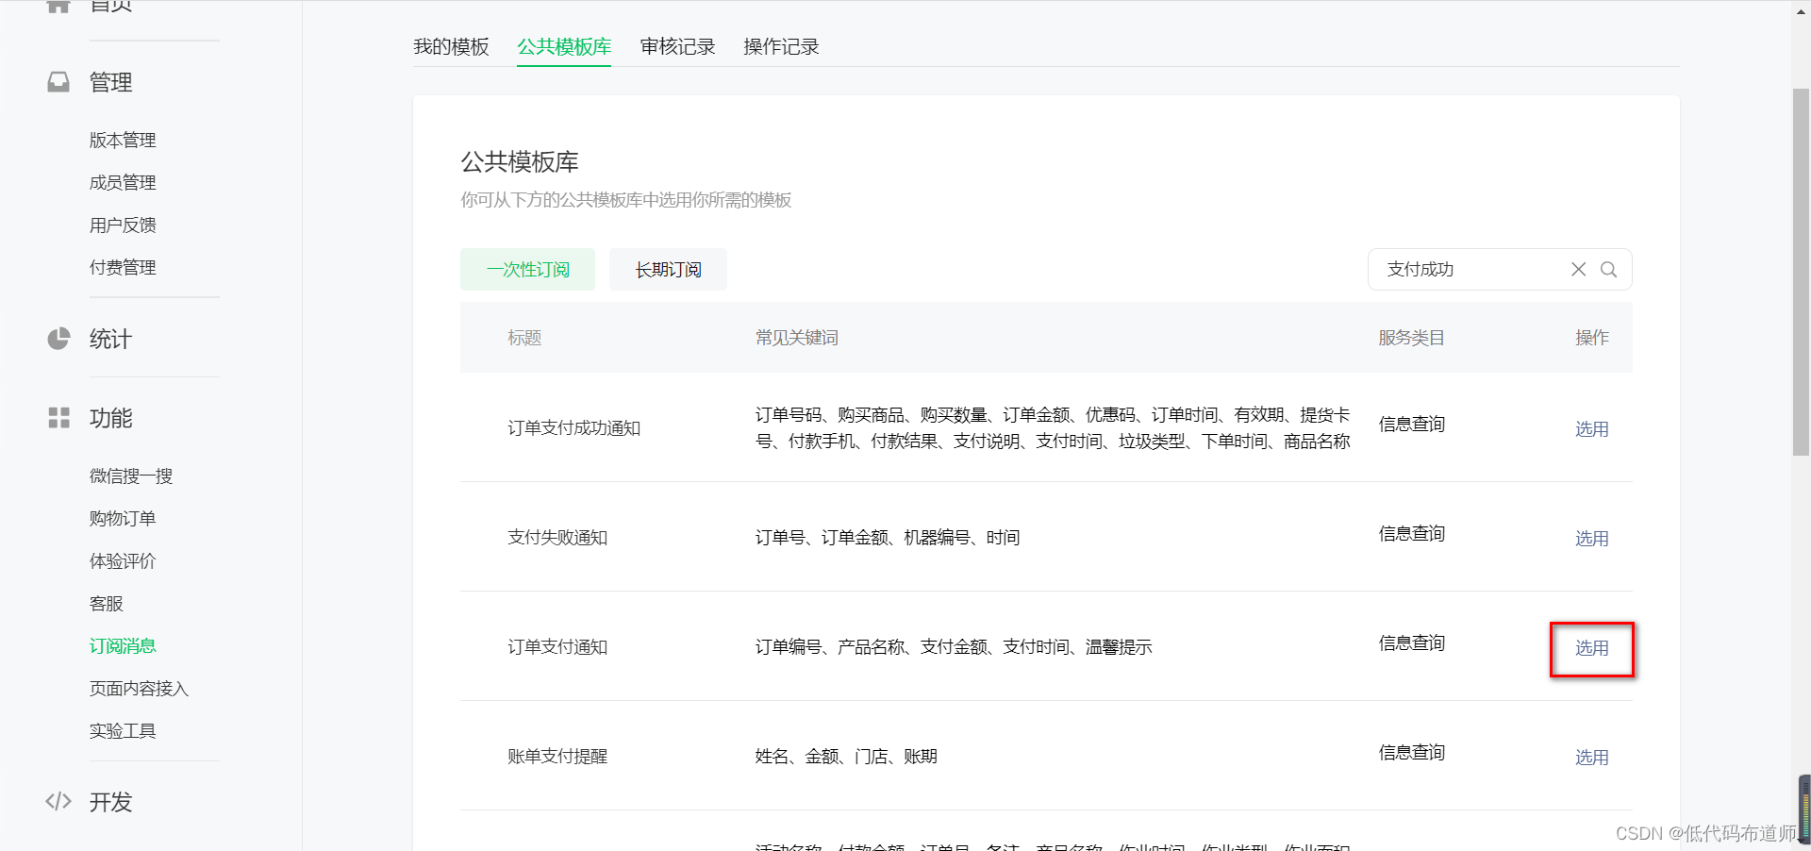Open 购物订单 in the sidebar
Image resolution: width=1811 pixels, height=851 pixels.
pos(123,518)
